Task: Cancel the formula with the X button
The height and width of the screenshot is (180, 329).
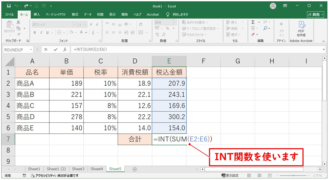Action: click(46, 49)
